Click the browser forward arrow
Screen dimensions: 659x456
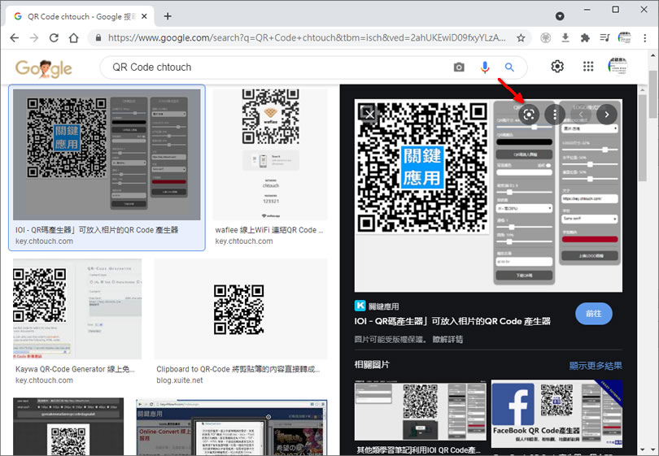[x=34, y=37]
